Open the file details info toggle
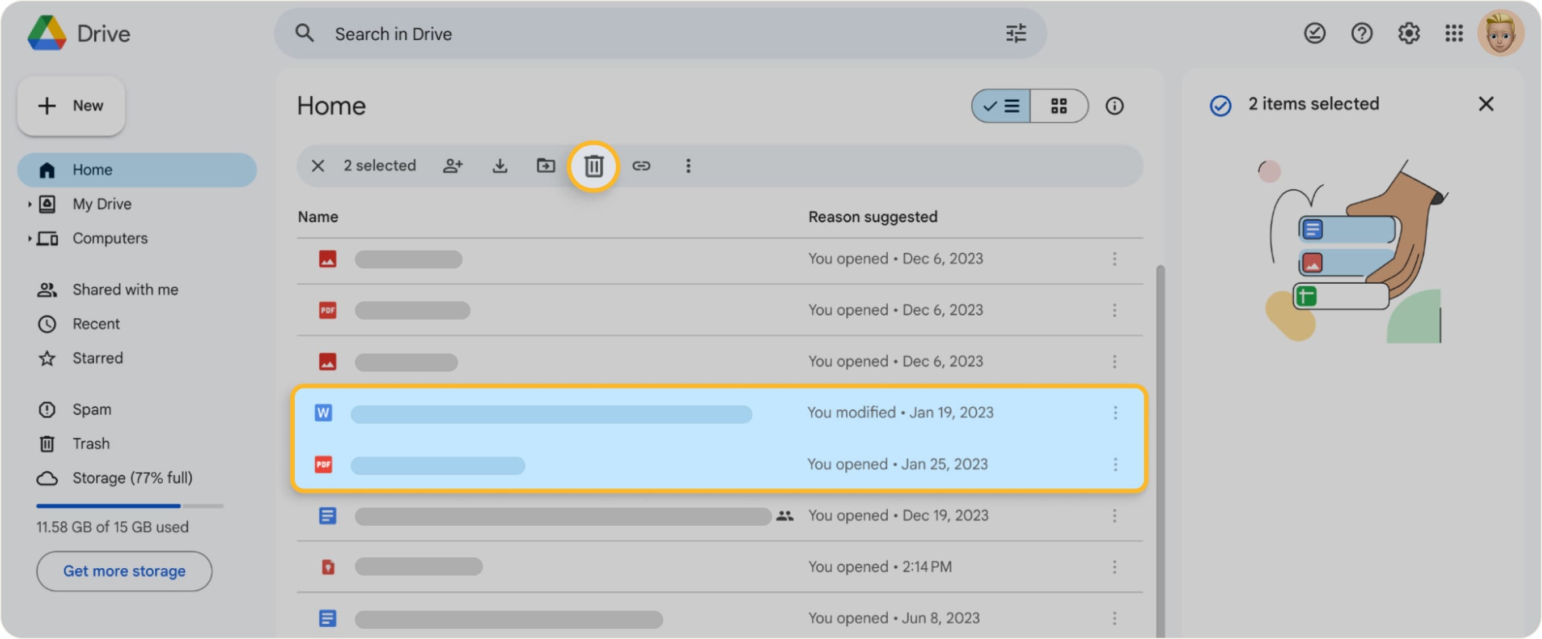1542x639 pixels. coord(1115,106)
